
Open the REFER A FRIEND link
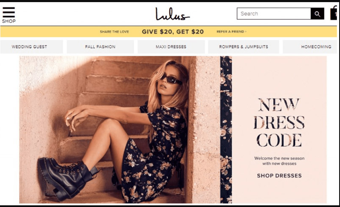pos(230,32)
